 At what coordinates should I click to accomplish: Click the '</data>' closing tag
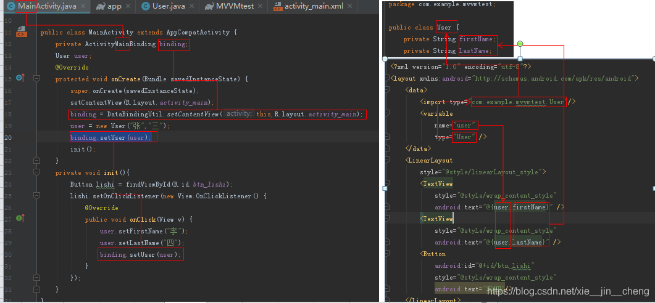418,148
